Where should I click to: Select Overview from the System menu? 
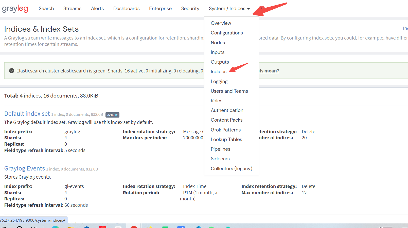tap(221, 23)
